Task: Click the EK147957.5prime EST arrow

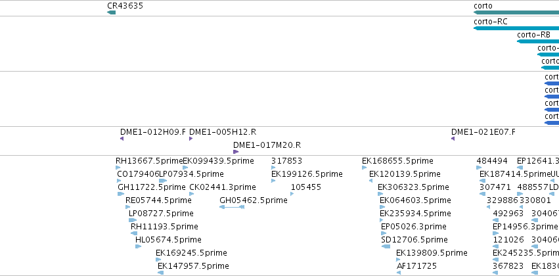Action: (160, 273)
